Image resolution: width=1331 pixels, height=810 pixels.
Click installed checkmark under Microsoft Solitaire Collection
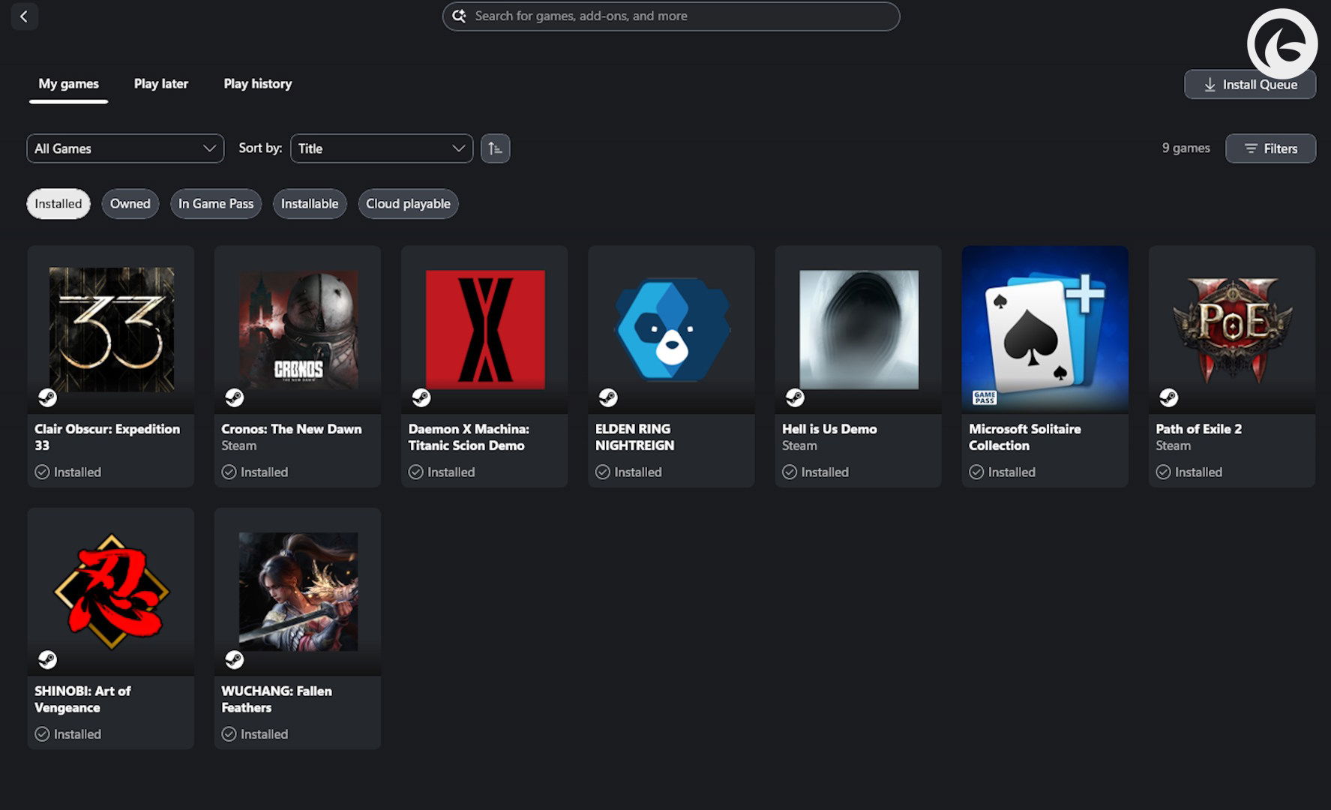(976, 472)
